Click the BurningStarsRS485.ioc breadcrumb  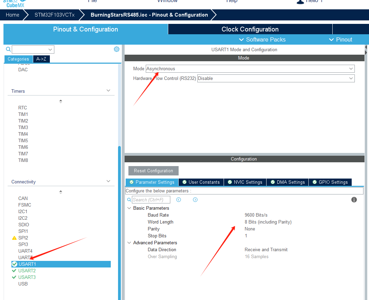pyautogui.click(x=149, y=15)
